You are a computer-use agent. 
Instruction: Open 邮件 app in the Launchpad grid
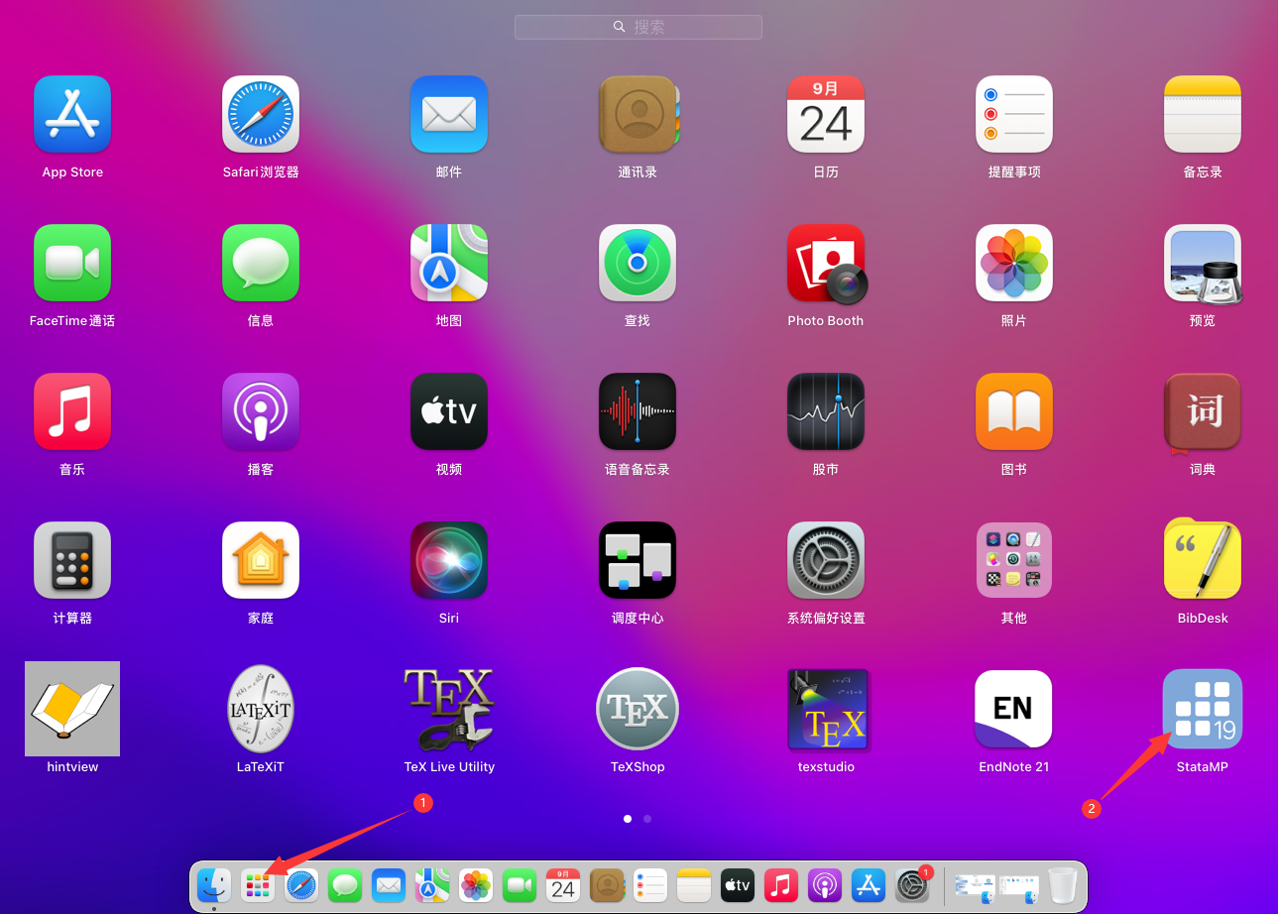coord(449,114)
